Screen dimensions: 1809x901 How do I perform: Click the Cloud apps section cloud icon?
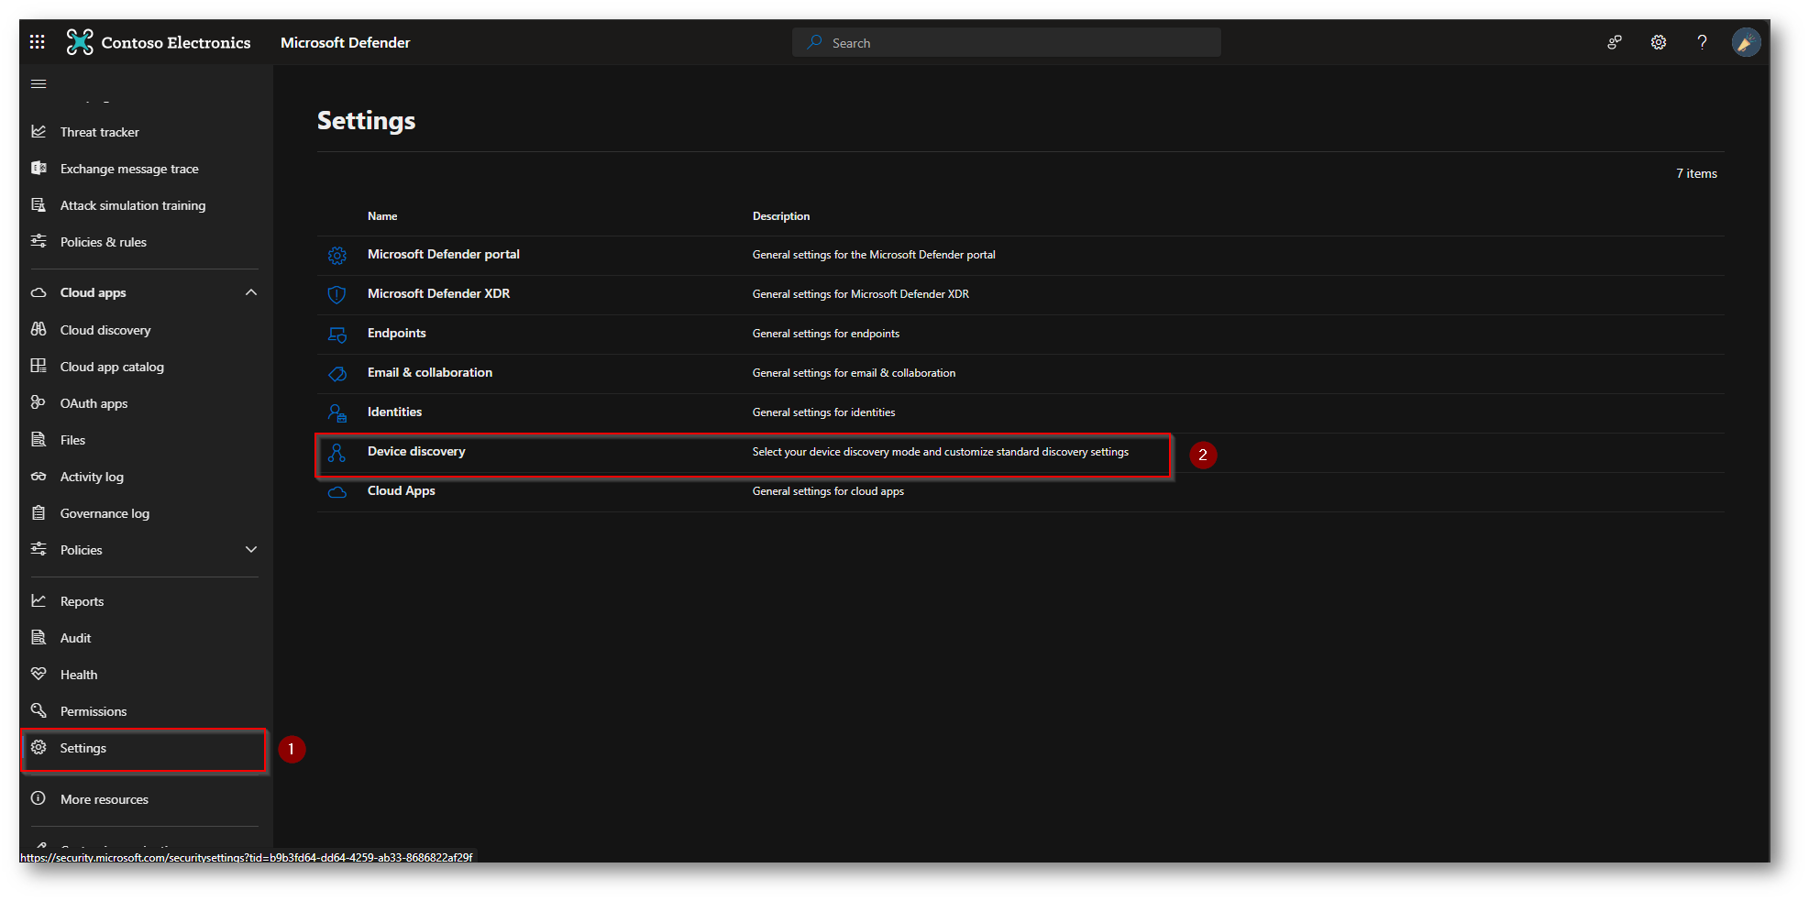coord(39,292)
